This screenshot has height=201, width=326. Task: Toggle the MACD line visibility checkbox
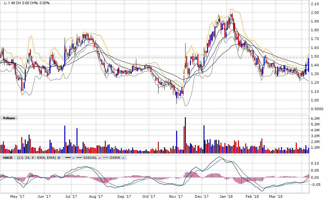[74, 158]
